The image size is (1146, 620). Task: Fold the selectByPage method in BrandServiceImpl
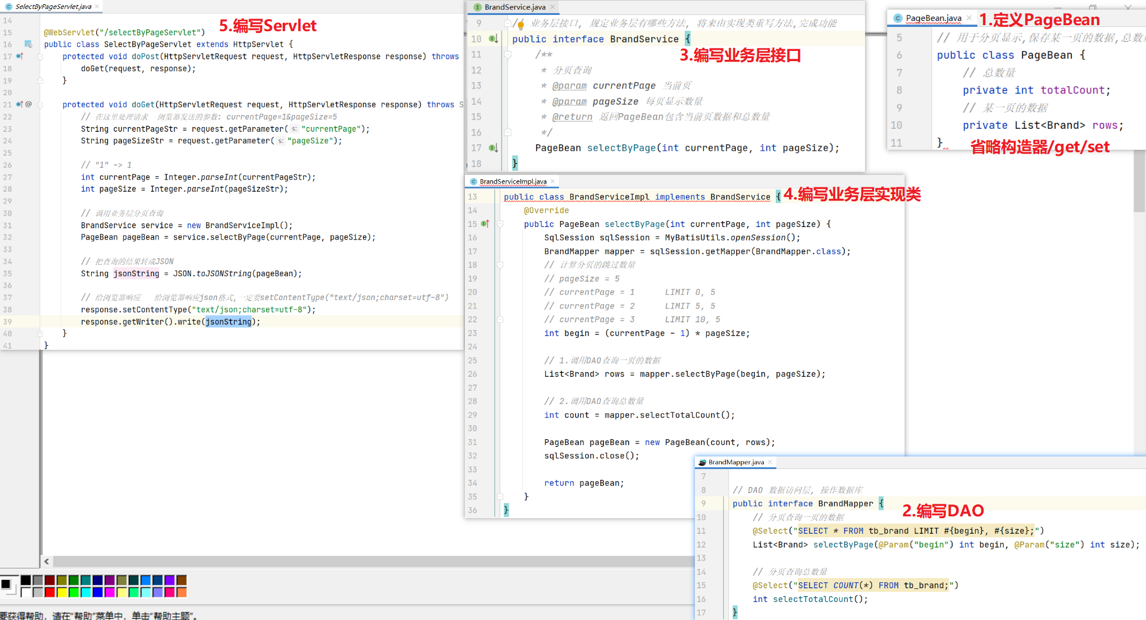click(500, 225)
